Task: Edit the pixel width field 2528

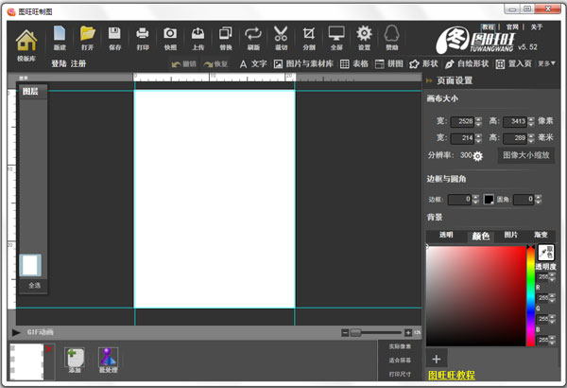Action: [x=463, y=121]
